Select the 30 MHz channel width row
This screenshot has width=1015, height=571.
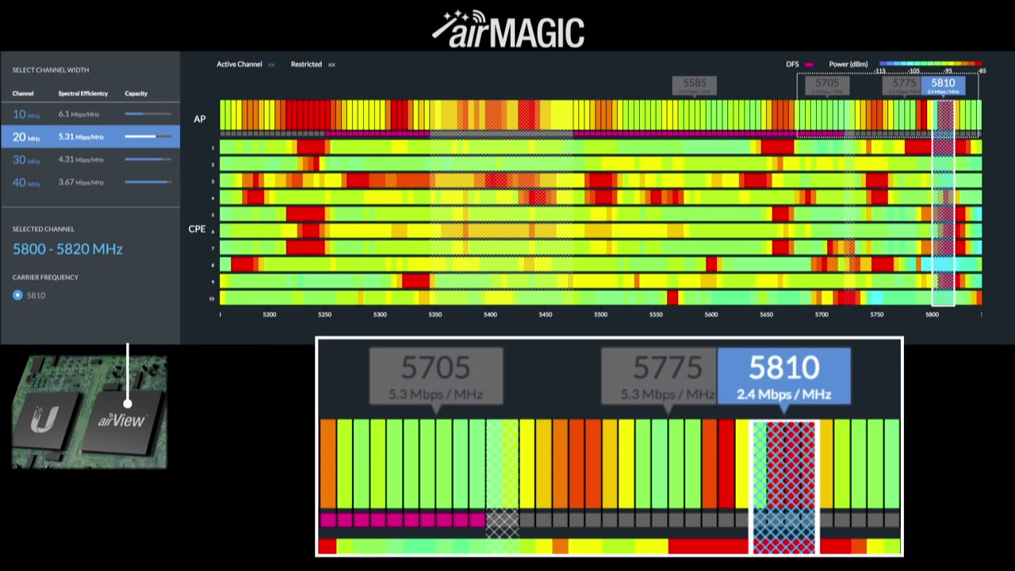pos(90,159)
